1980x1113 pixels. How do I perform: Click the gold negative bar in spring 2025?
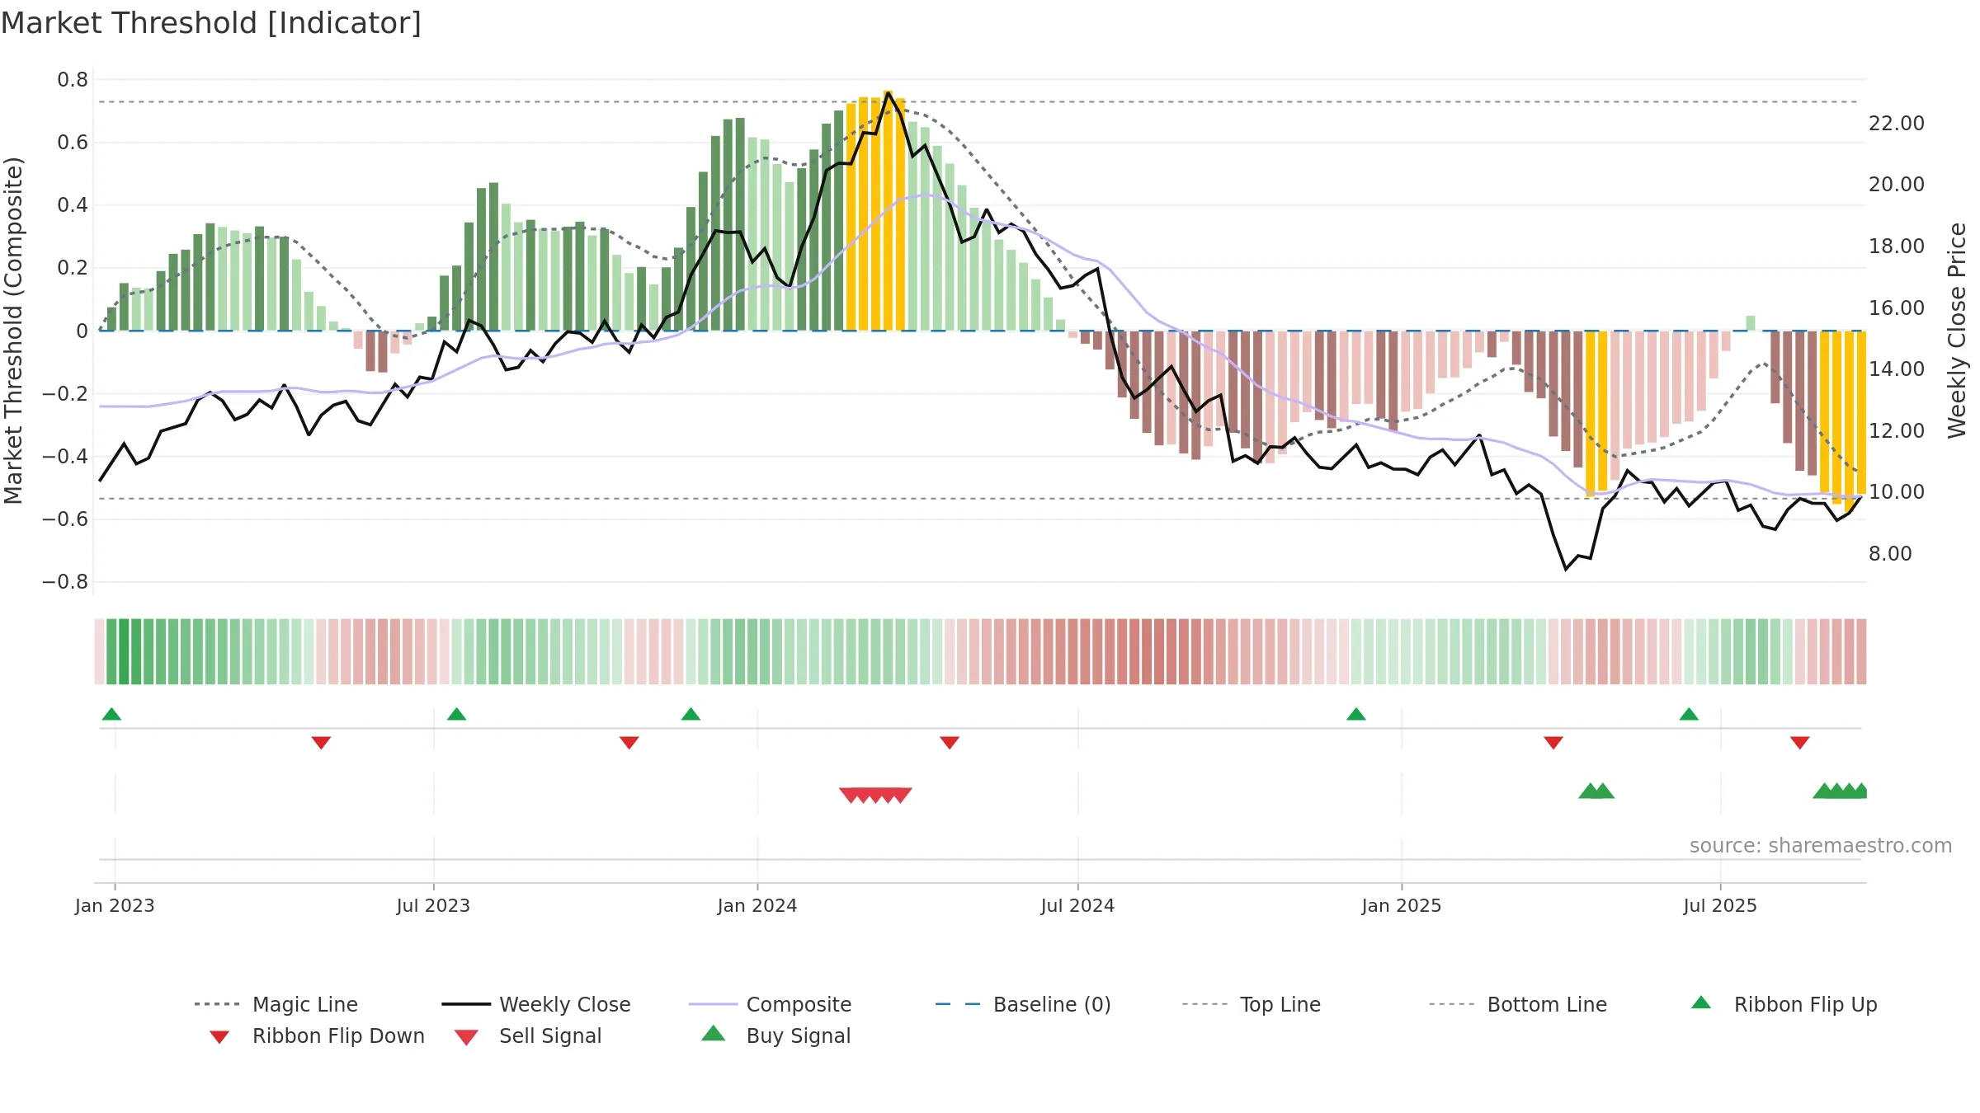pyautogui.click(x=1590, y=413)
